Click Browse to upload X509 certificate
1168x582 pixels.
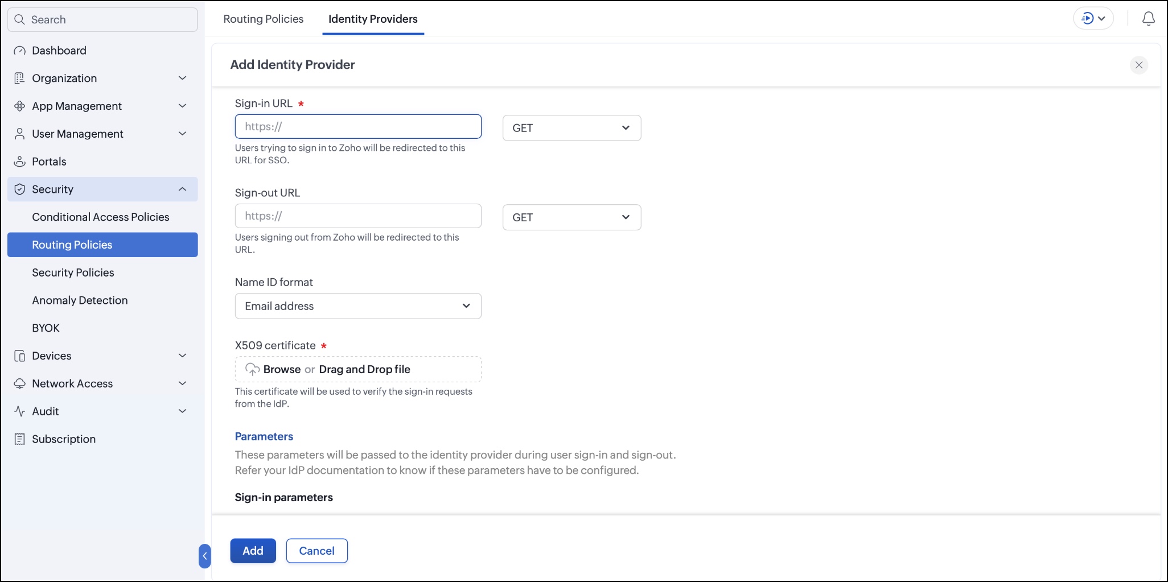(282, 369)
